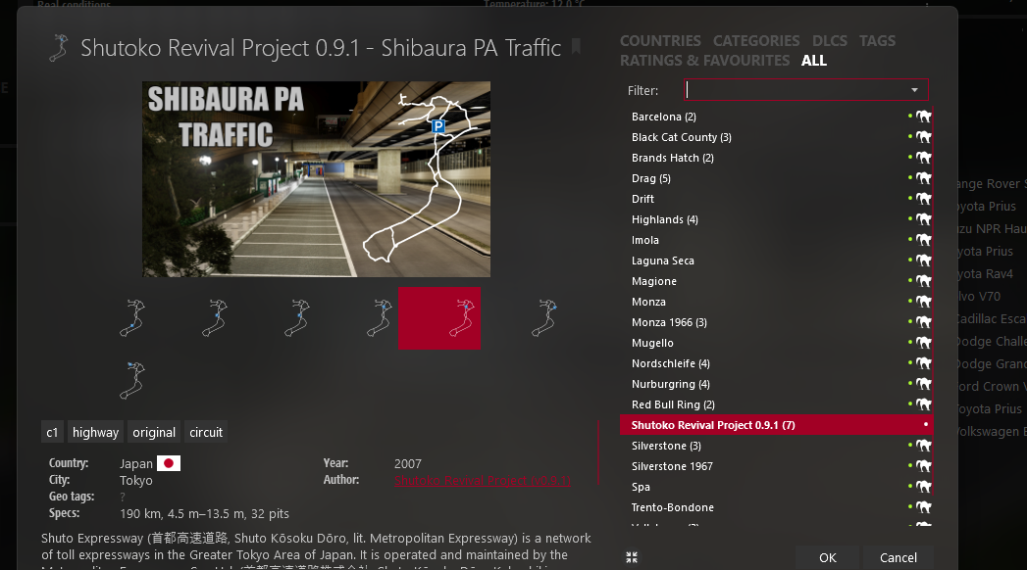Click the Kunos icon in Monza 1966 row
Screen dimensions: 1027x570
pos(923,322)
